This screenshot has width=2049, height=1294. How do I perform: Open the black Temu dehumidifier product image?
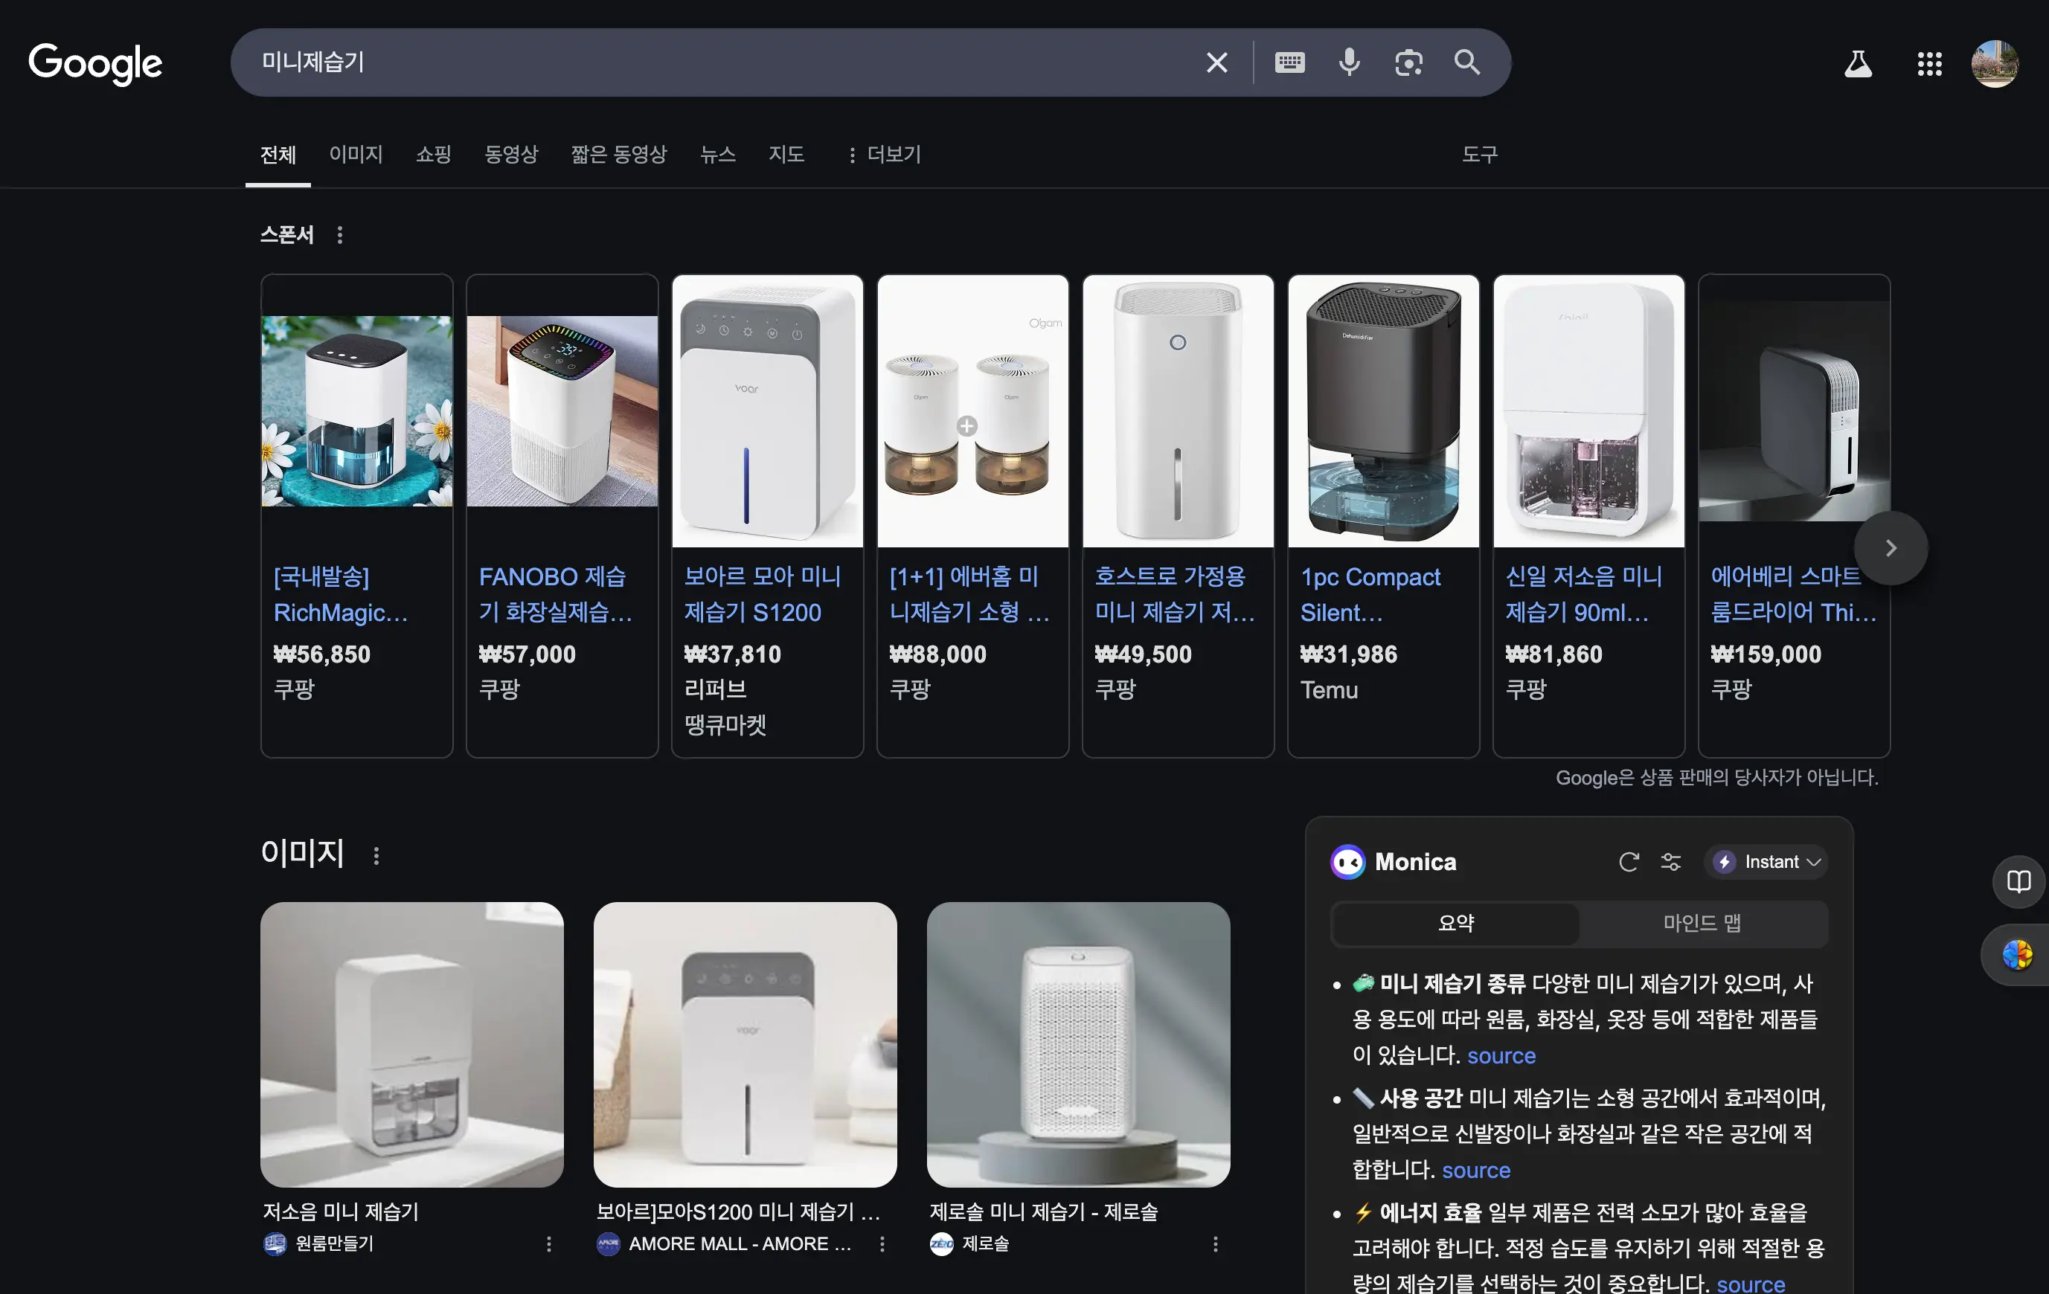1384,411
